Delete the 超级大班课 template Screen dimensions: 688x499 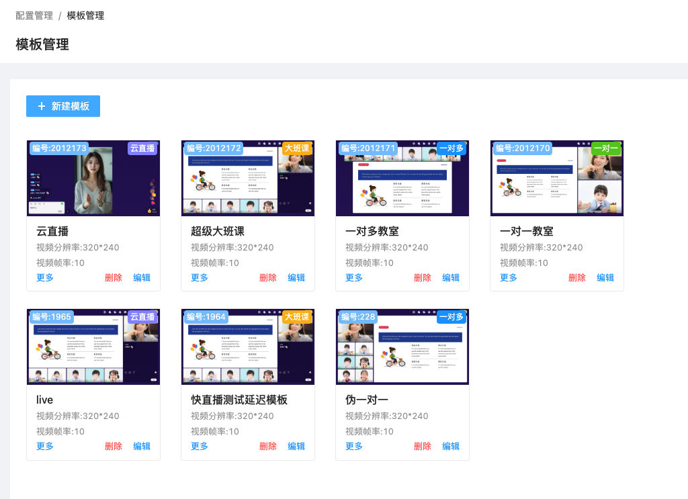tap(267, 277)
